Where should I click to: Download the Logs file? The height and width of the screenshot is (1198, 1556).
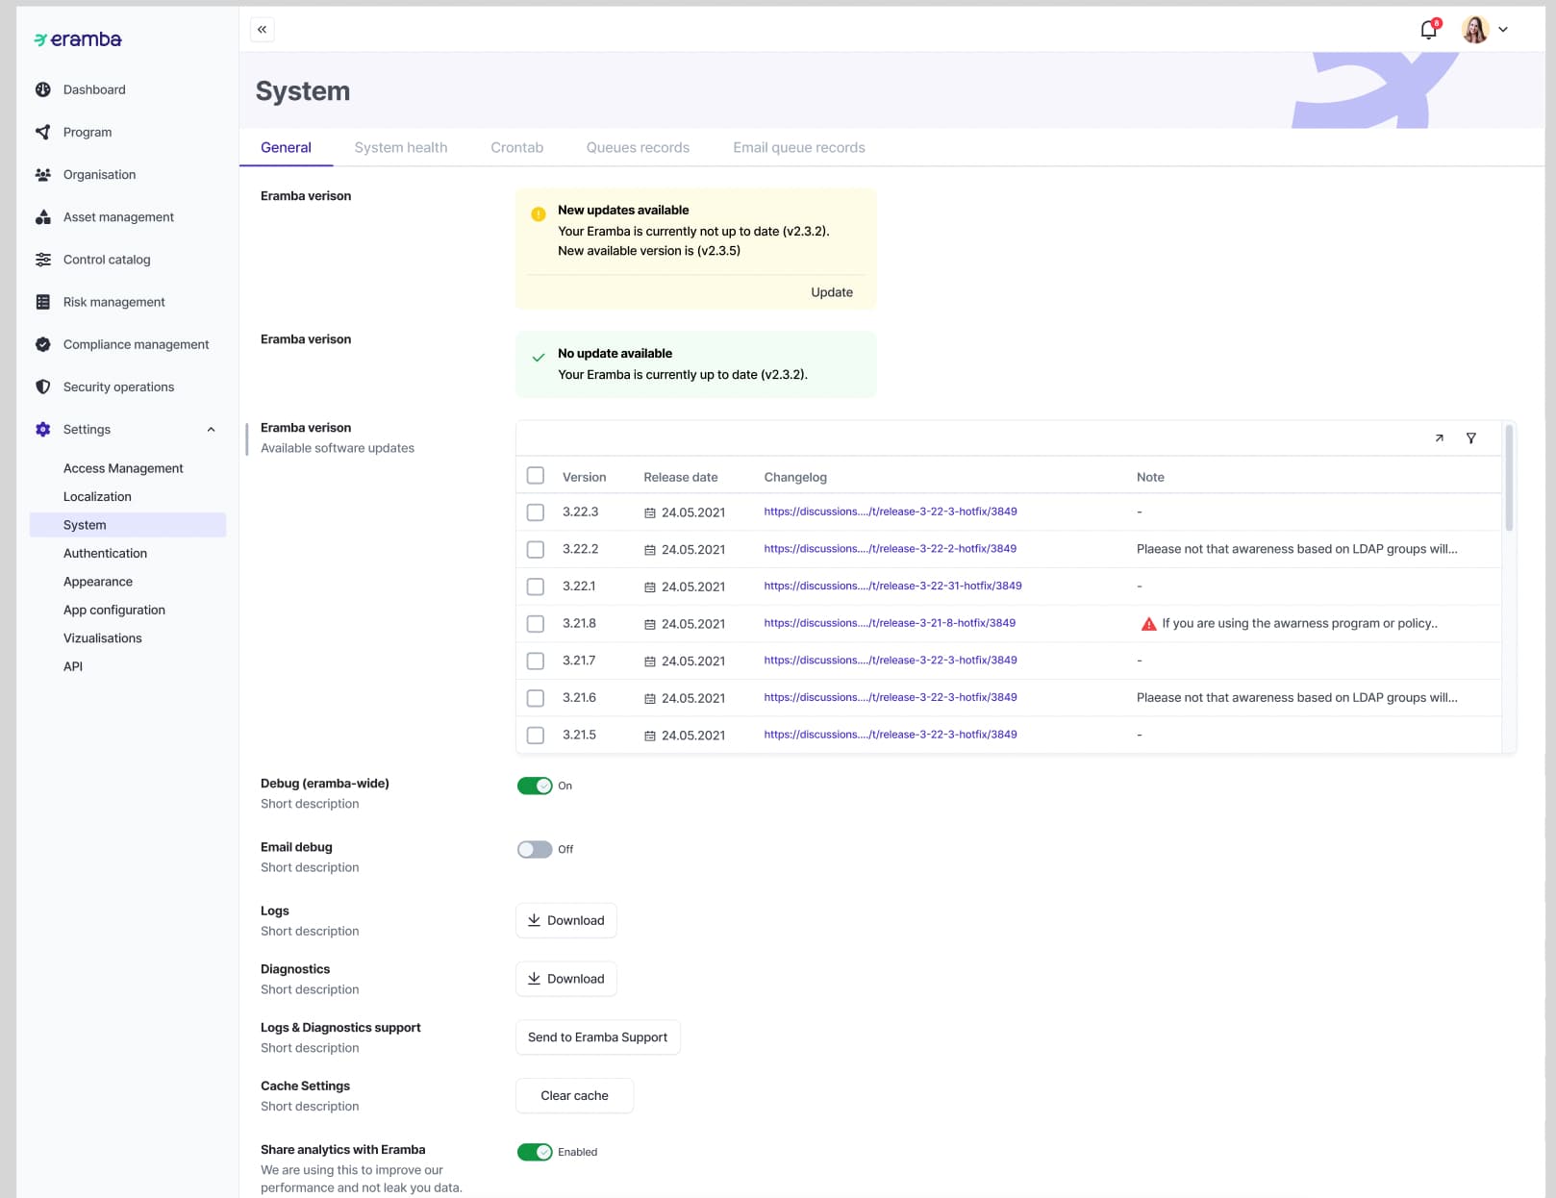coord(566,920)
